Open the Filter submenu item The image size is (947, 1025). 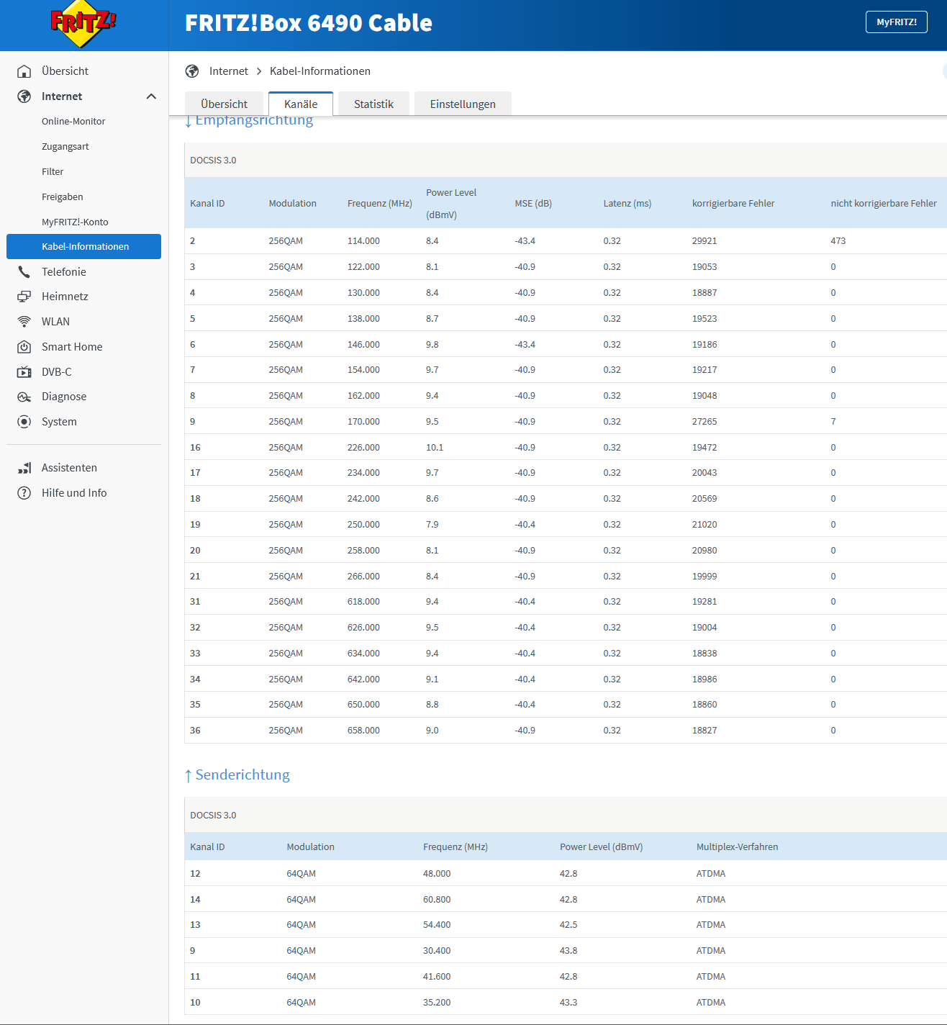(53, 171)
